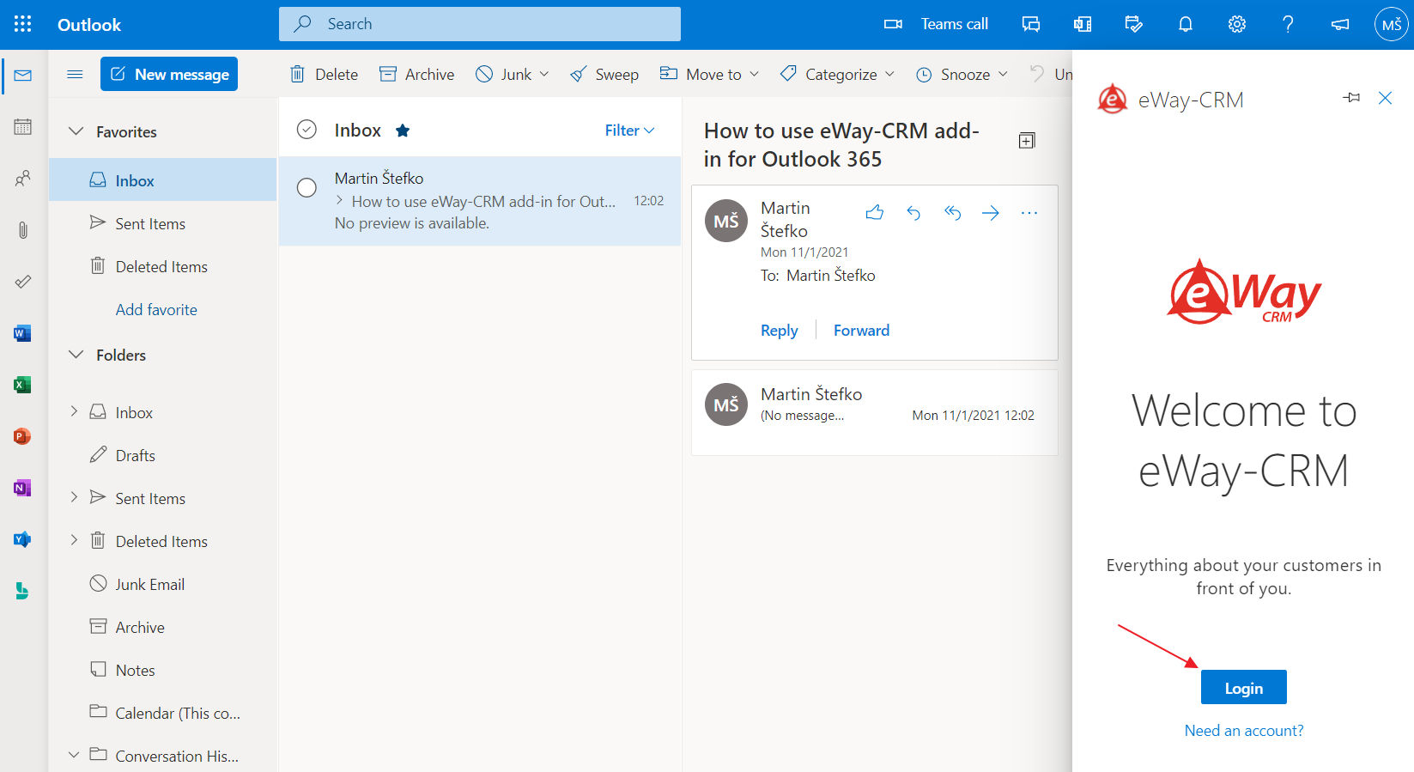Open Mail from the left sidebar
This screenshot has width=1414, height=772.
(23, 76)
